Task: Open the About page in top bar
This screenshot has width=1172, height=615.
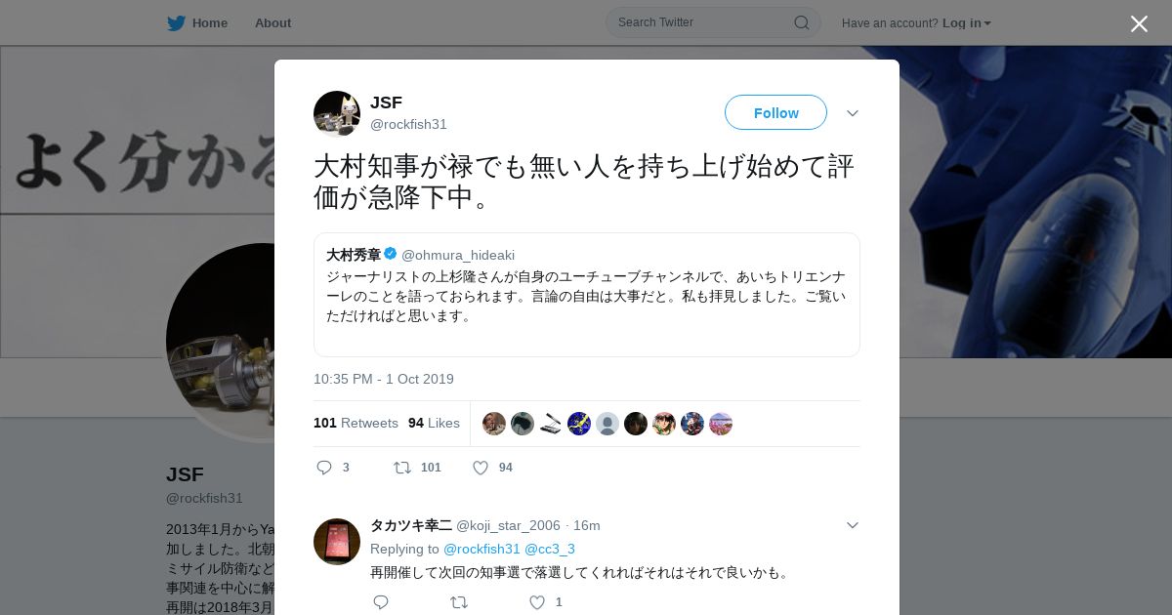Action: click(272, 22)
